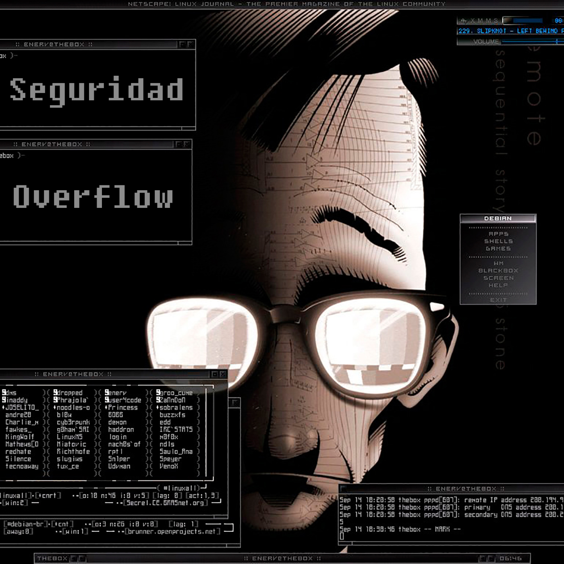Screen dimensions: 564x564
Task: Select nick VenoX in the IRC list
Action: click(169, 466)
